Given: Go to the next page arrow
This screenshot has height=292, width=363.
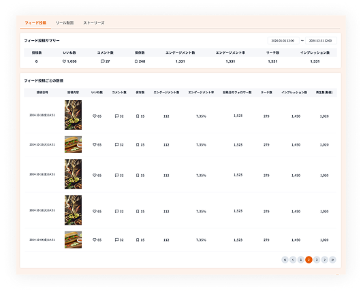Looking at the screenshot, I should [x=325, y=259].
